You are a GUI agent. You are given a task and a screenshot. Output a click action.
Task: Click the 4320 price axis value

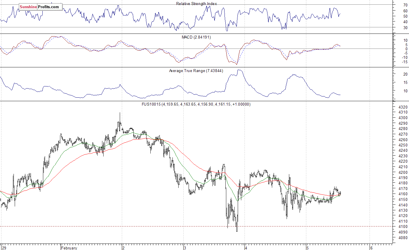pyautogui.click(x=403, y=107)
